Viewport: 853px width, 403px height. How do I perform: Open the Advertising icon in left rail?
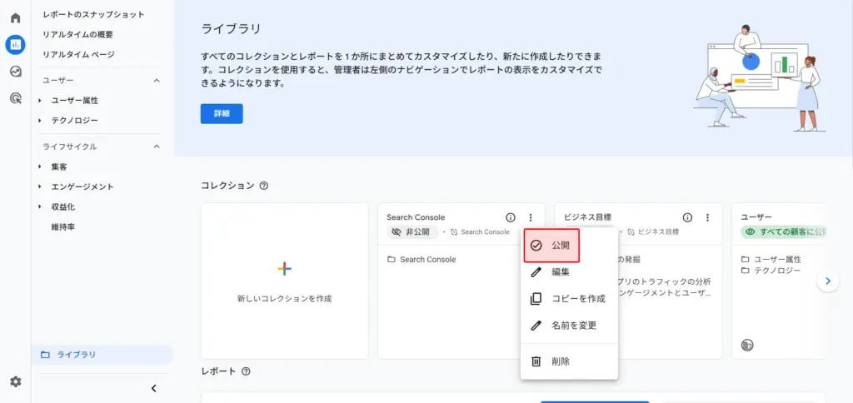15,98
